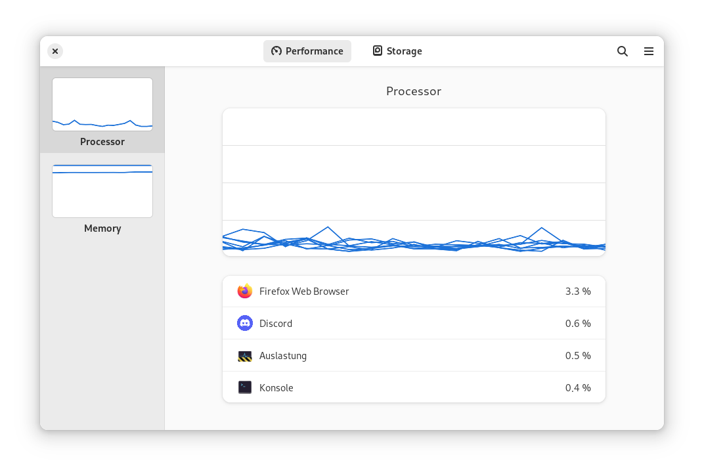The width and height of the screenshot is (704, 474).
Task: Click the Auslastung app icon
Action: click(245, 356)
